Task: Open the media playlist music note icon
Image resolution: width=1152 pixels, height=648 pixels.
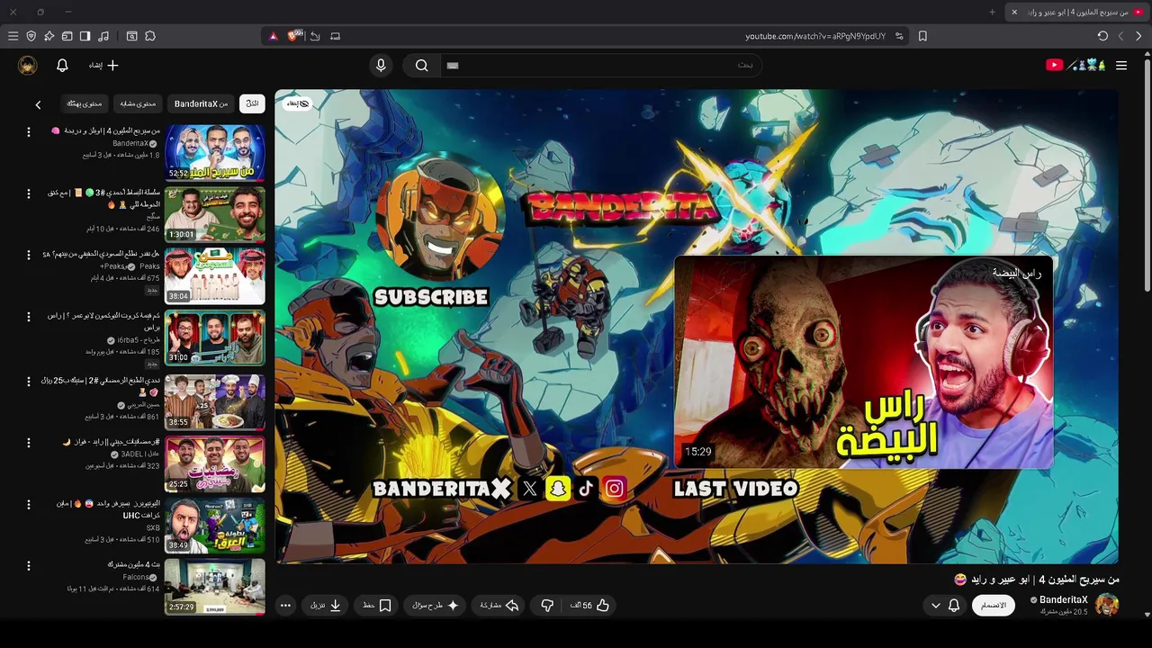Action: tap(103, 36)
